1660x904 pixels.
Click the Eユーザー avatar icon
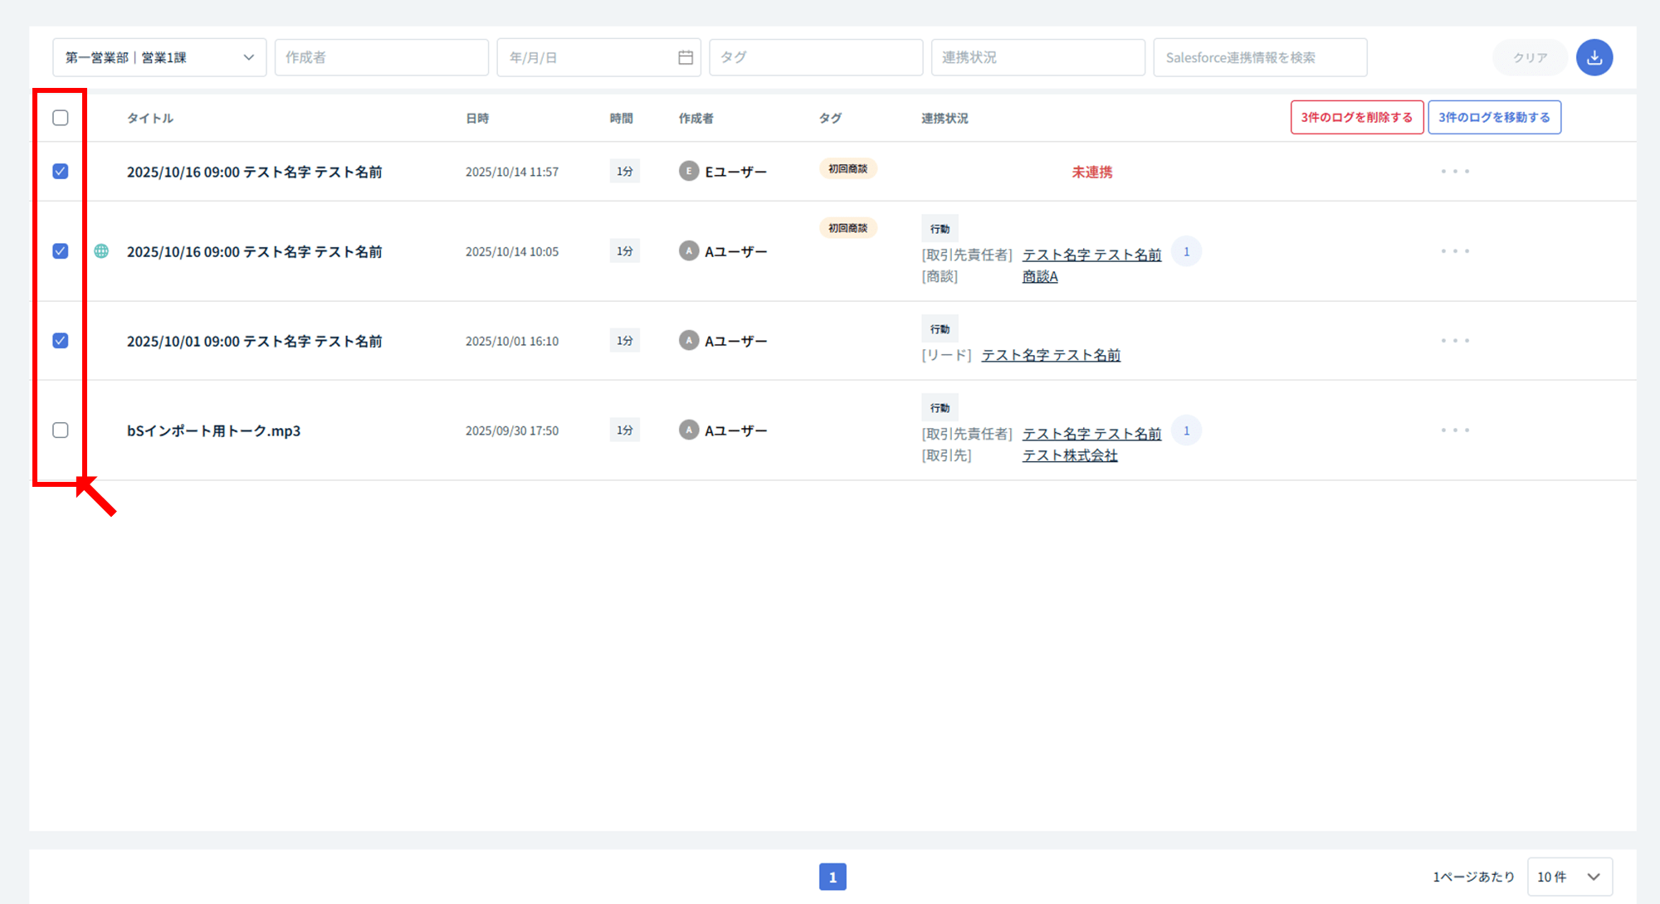[688, 172]
